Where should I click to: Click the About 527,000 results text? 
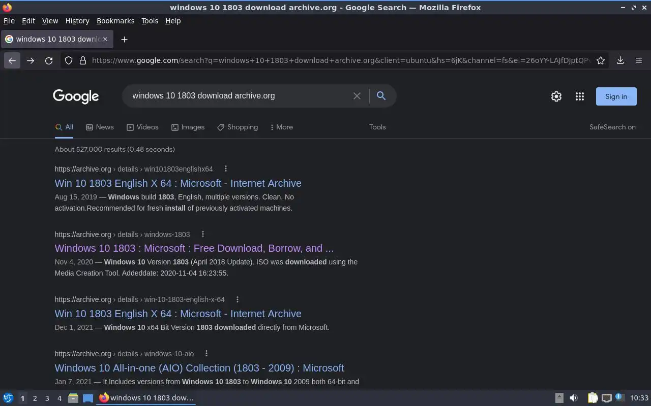pyautogui.click(x=114, y=149)
